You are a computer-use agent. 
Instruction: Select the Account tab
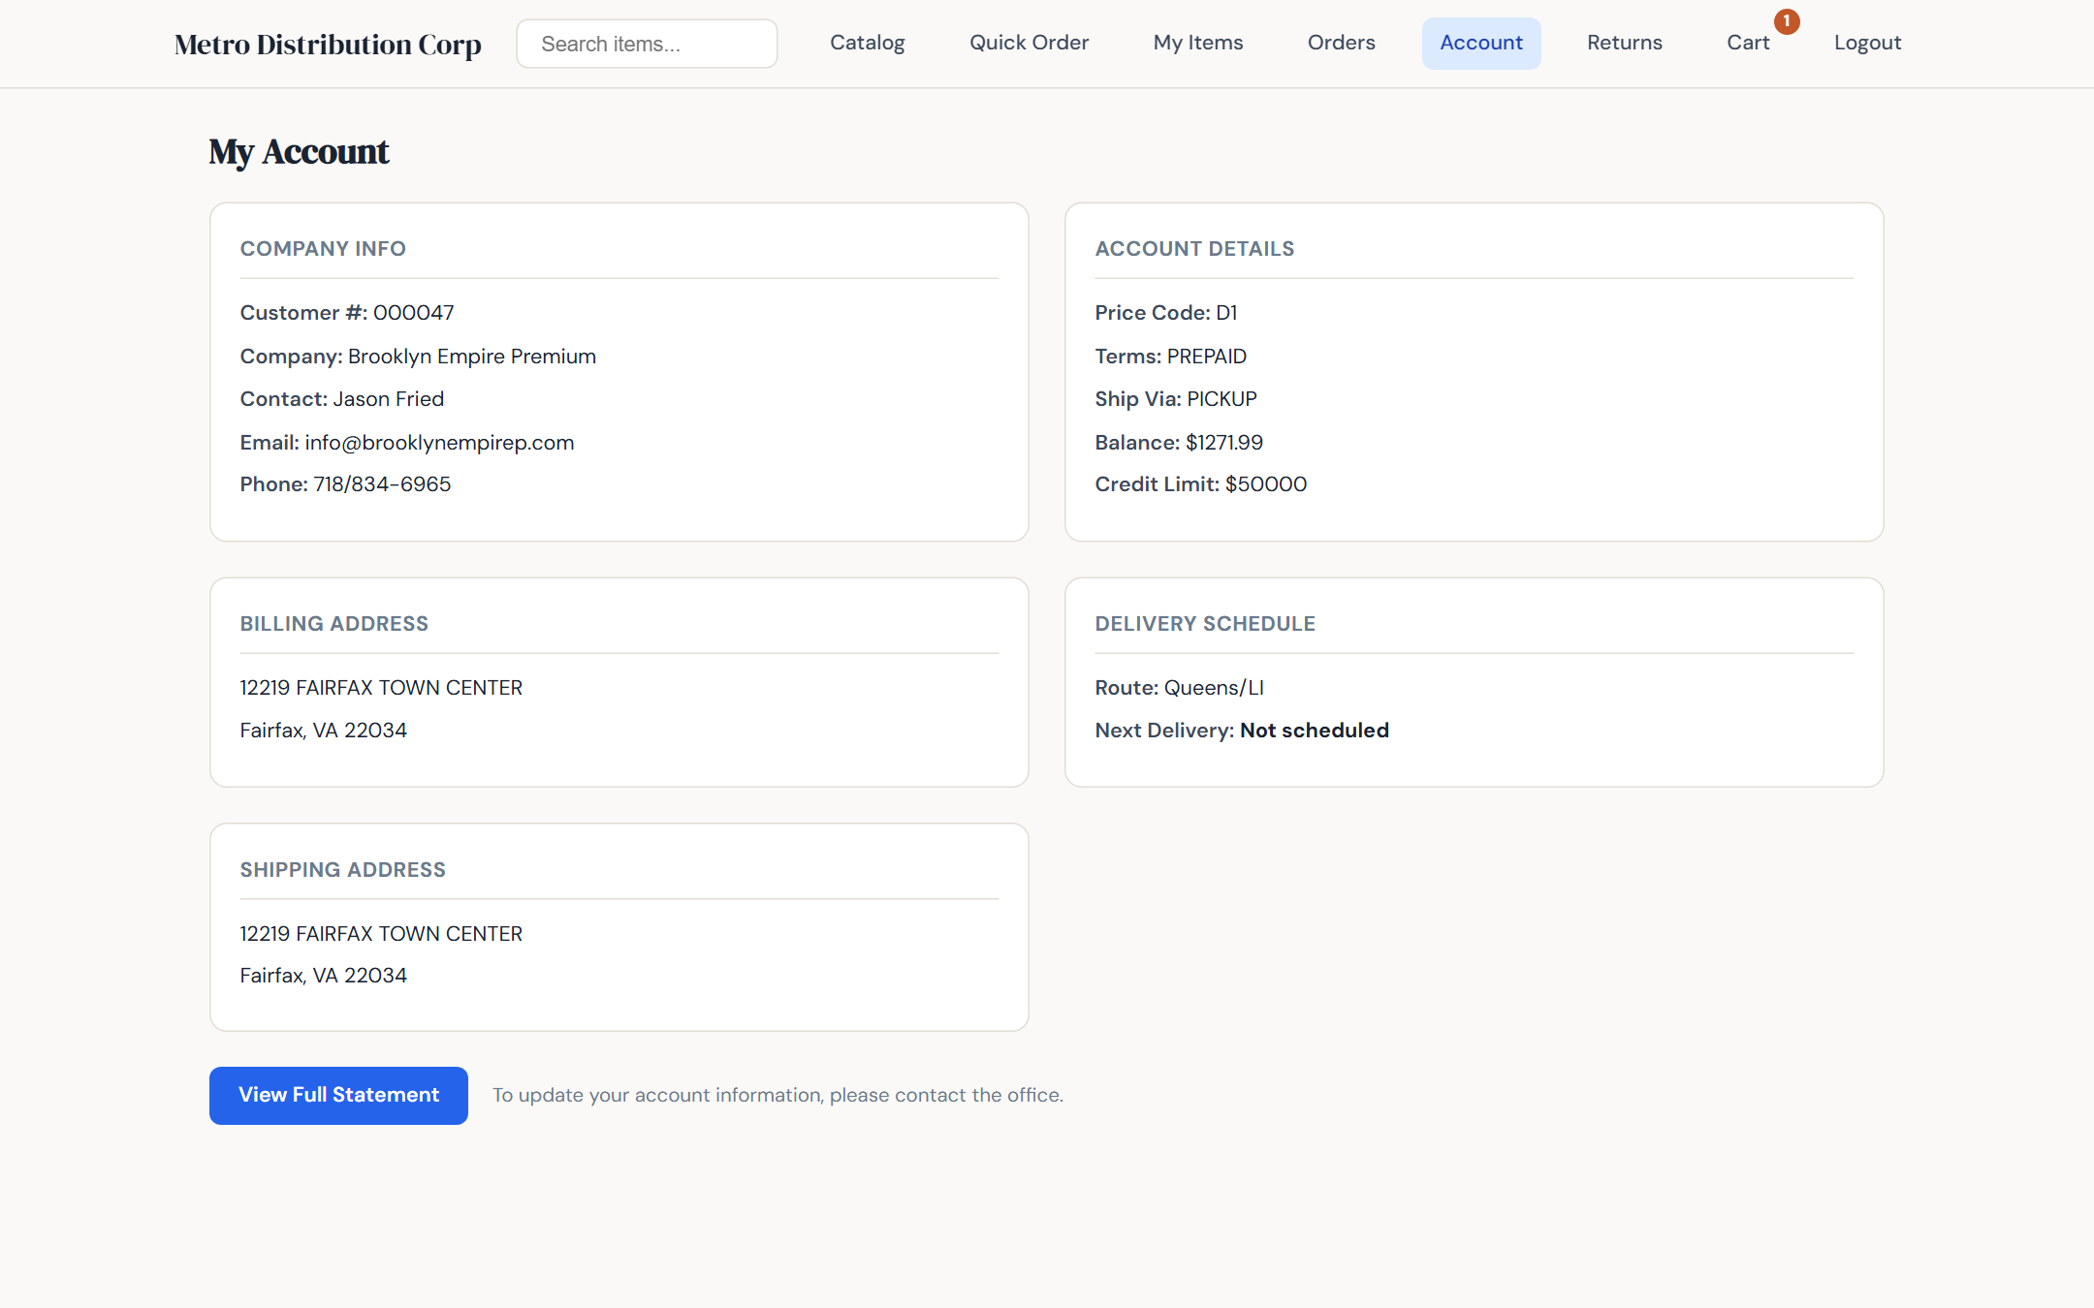(1481, 43)
